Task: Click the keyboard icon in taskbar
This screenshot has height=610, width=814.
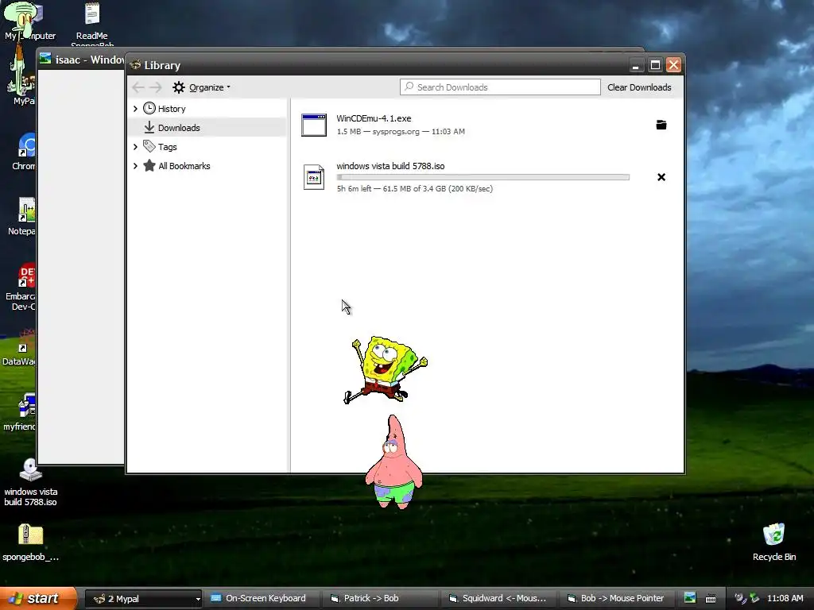Action: (x=711, y=599)
